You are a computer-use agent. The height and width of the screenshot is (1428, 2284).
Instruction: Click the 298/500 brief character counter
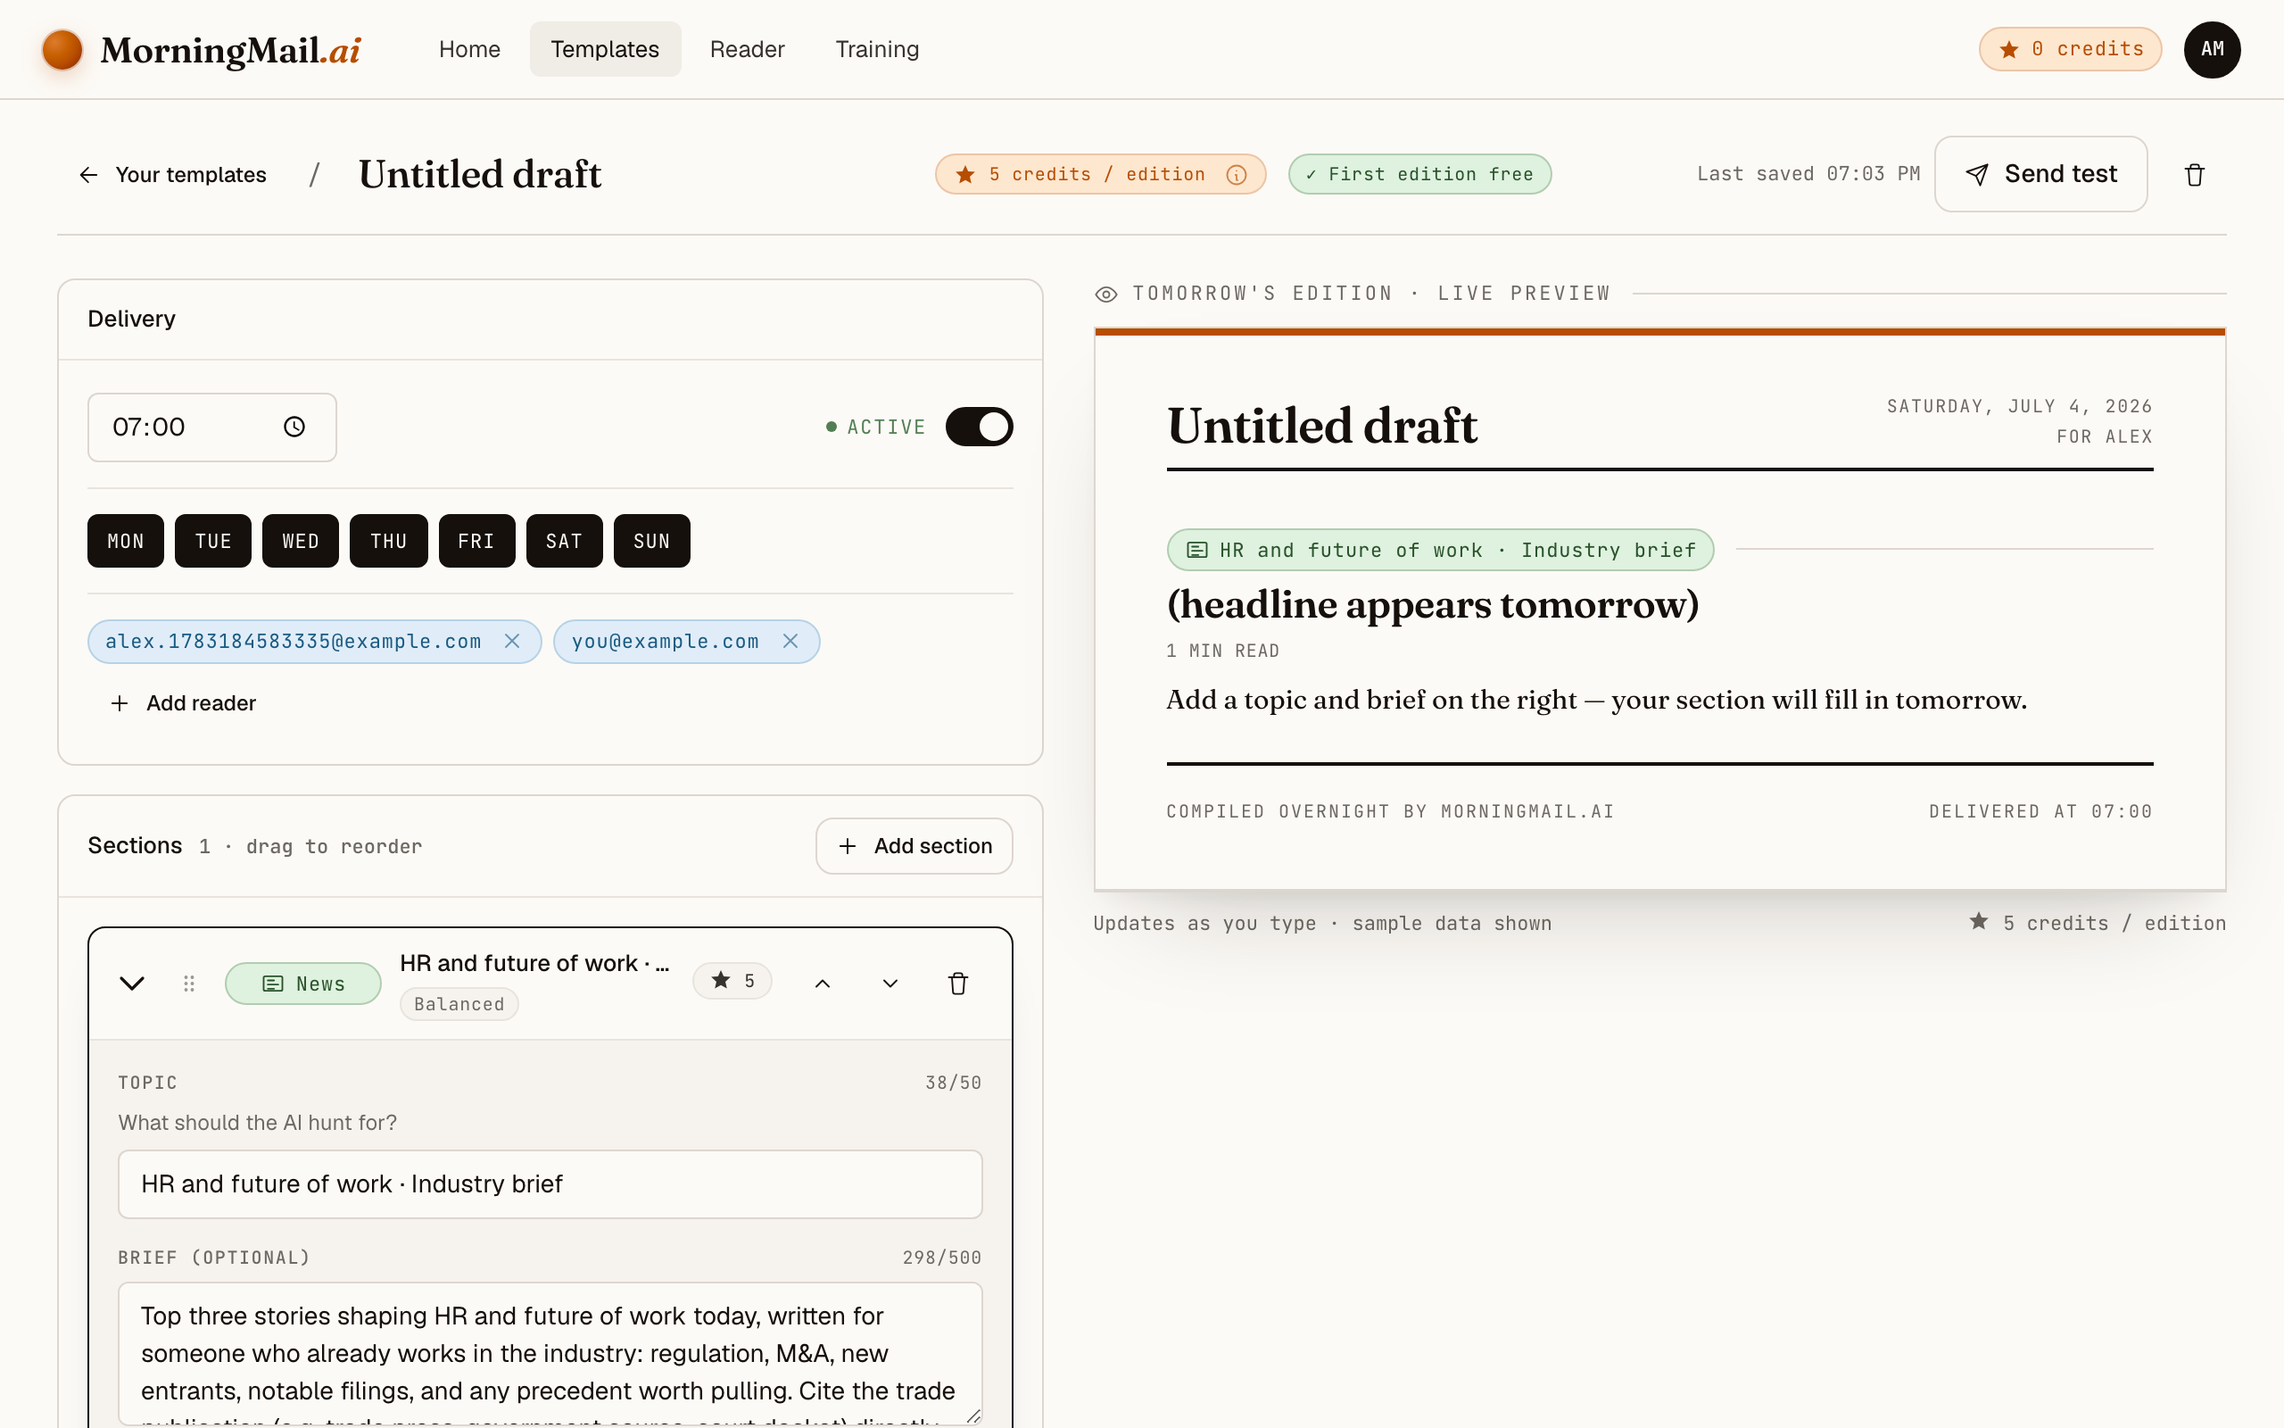point(942,1258)
